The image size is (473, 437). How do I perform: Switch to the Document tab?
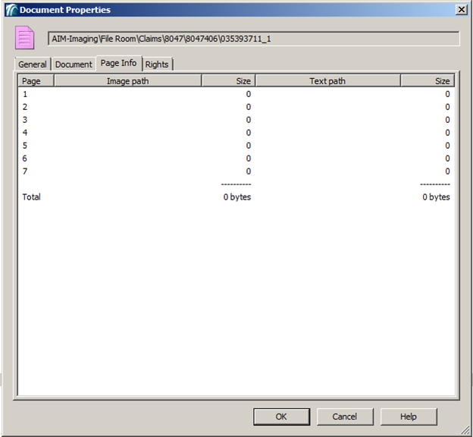tap(74, 64)
